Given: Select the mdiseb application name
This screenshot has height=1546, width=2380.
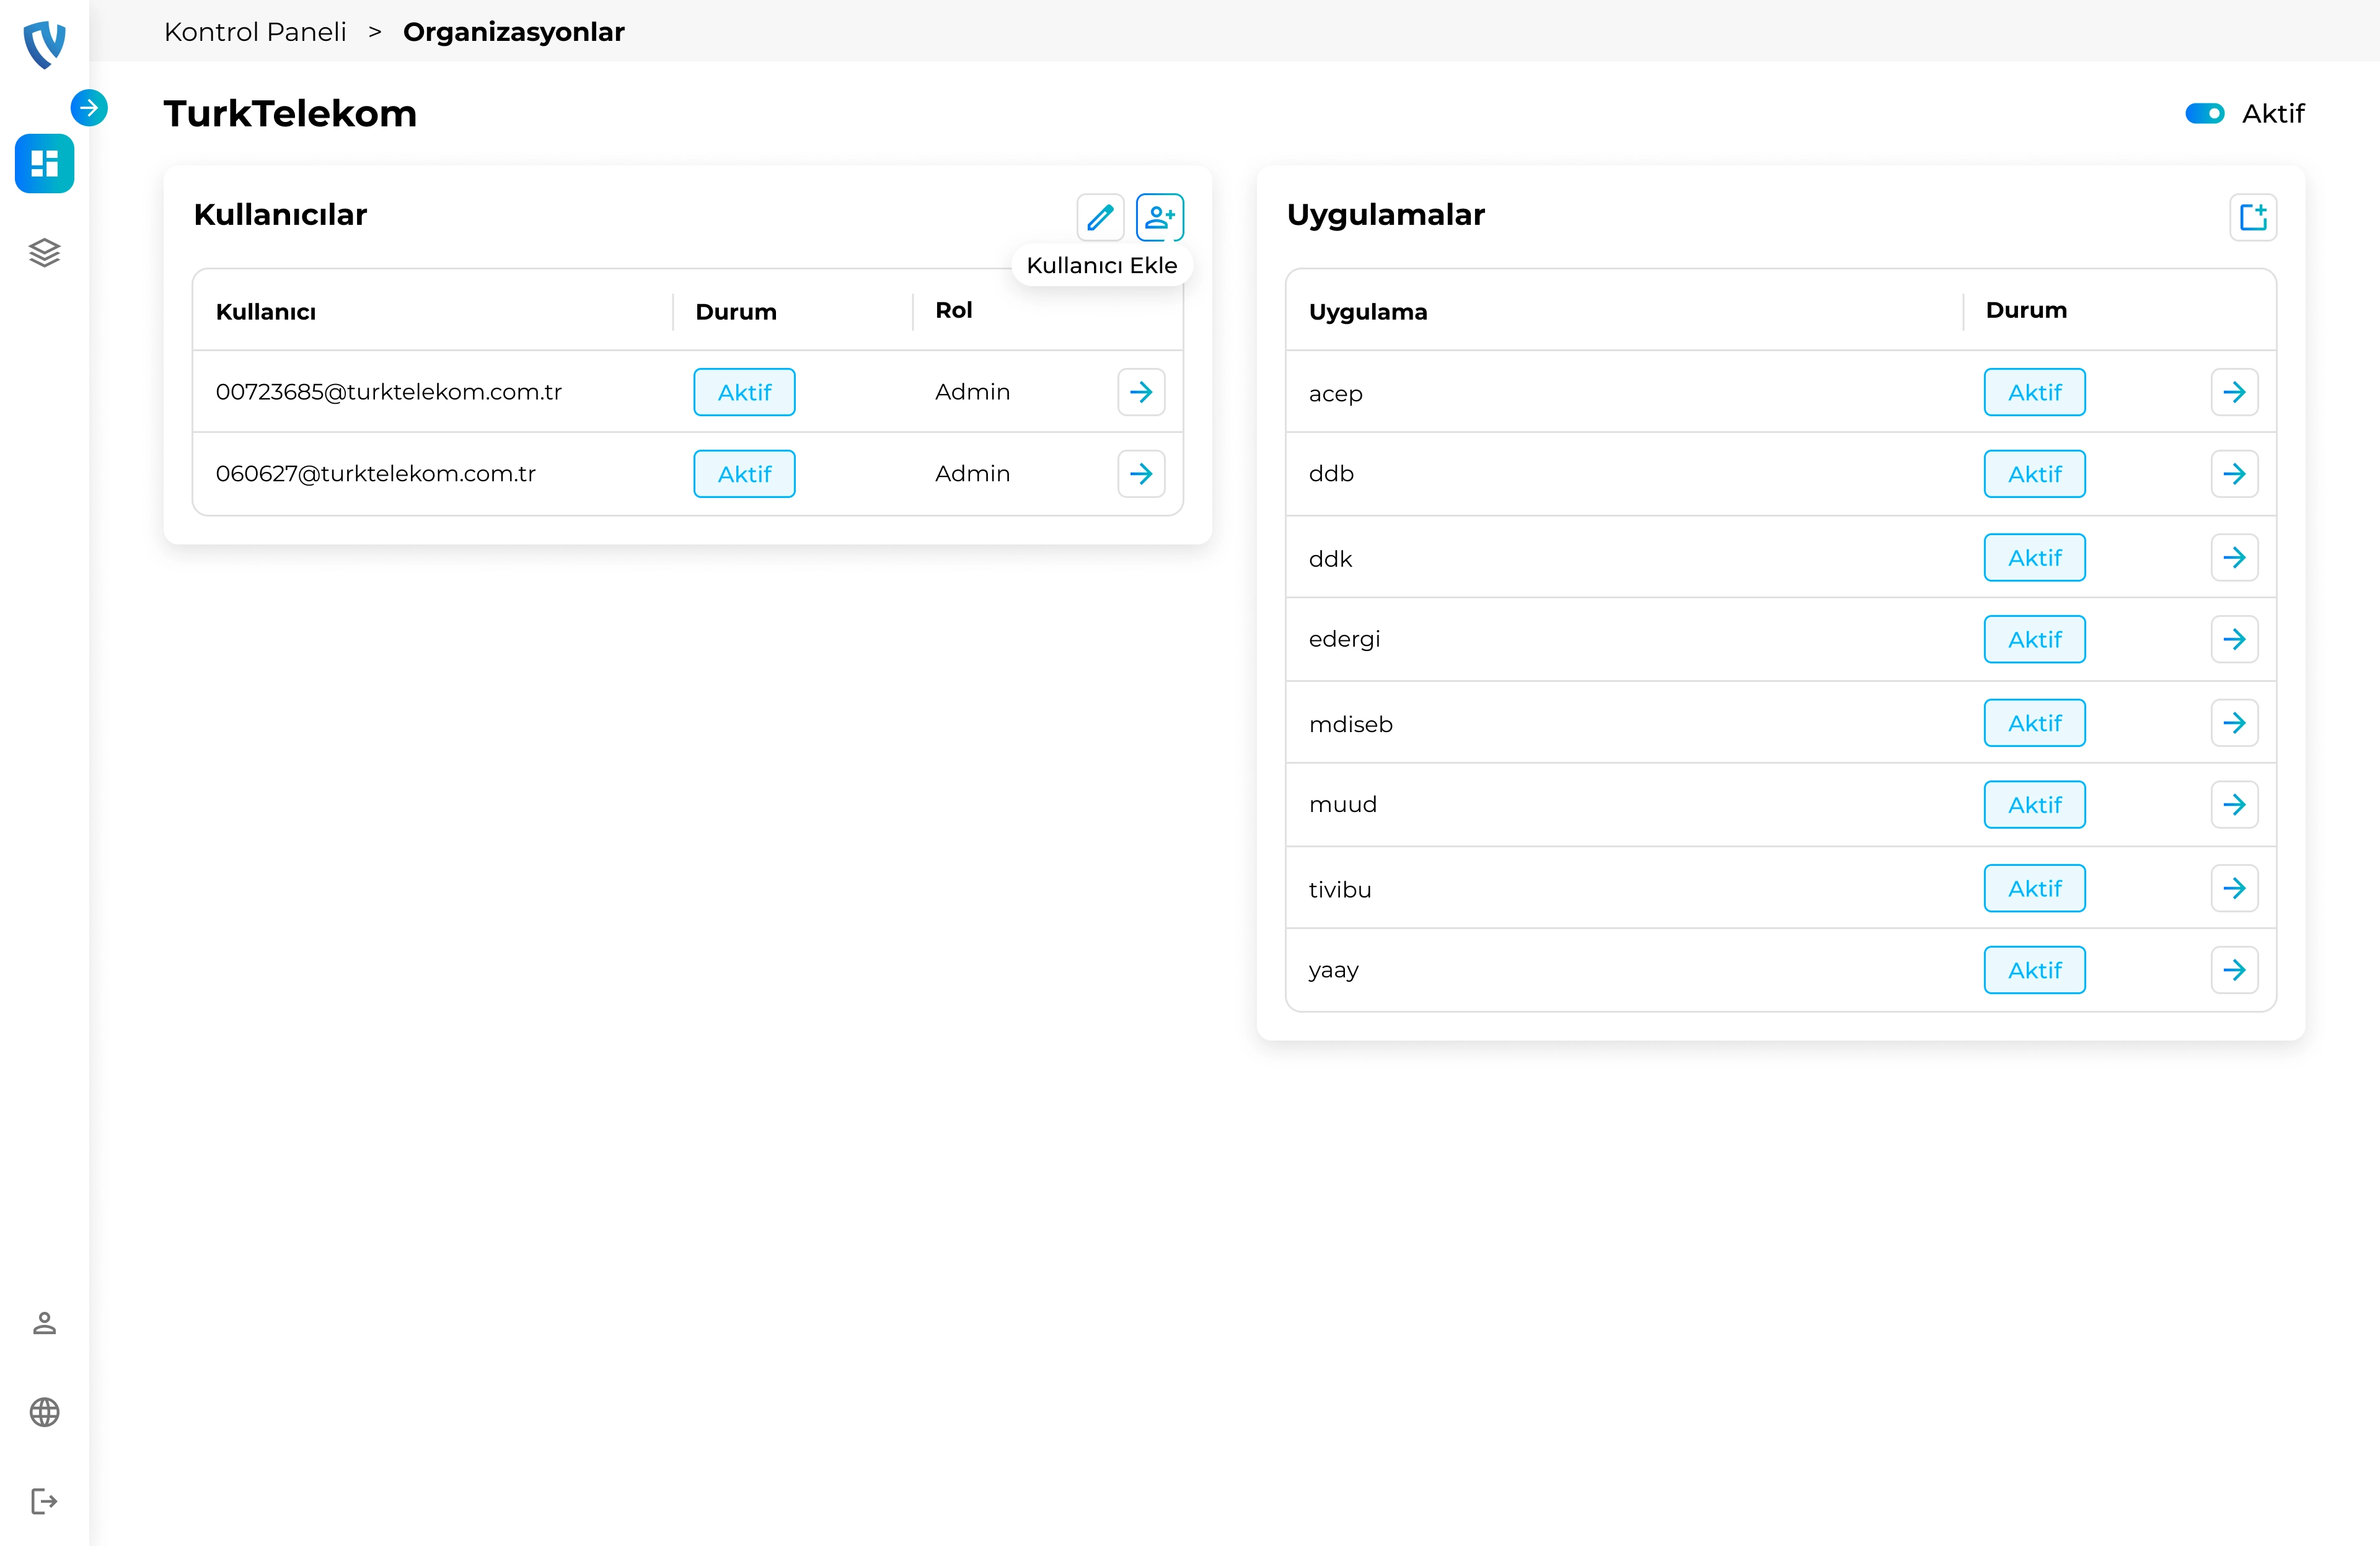Looking at the screenshot, I should (x=1350, y=723).
